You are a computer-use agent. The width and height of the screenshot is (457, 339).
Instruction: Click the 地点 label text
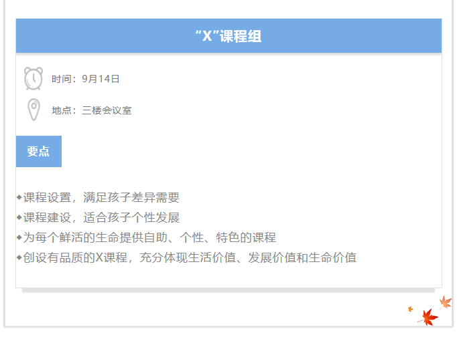pos(64,110)
